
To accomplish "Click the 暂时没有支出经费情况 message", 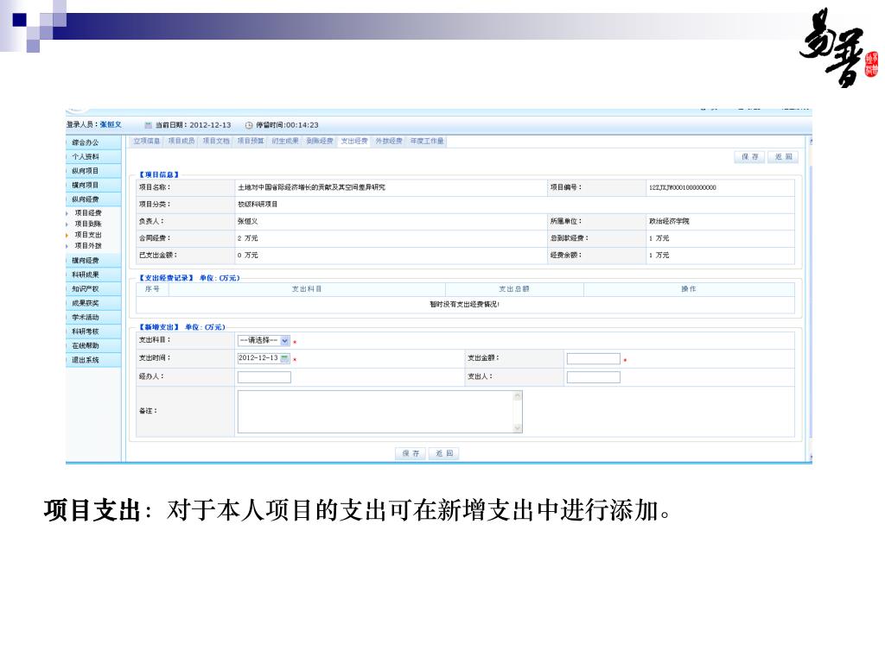I will coord(464,305).
